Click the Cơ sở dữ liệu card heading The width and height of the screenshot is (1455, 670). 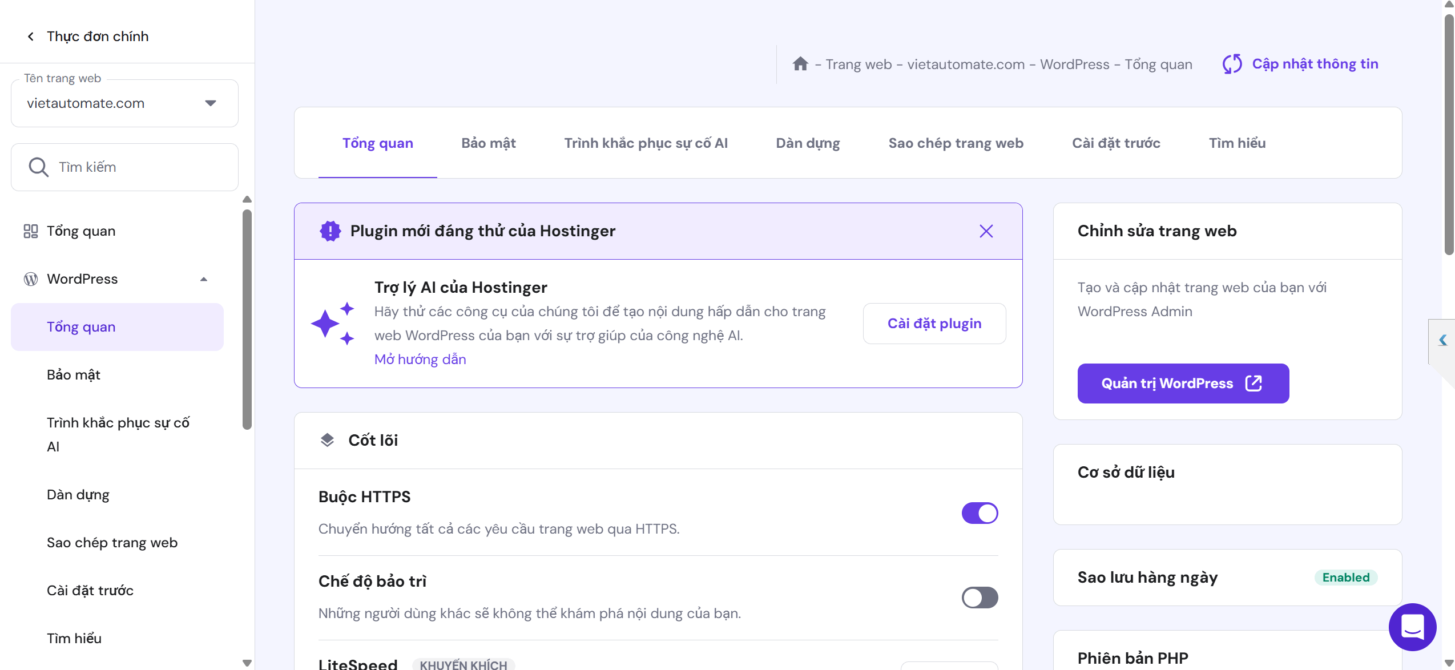[x=1126, y=473]
